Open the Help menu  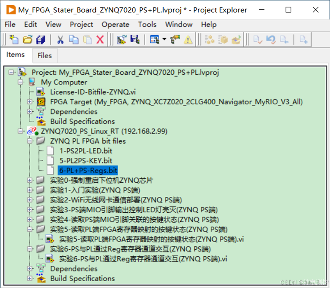coord(209,24)
